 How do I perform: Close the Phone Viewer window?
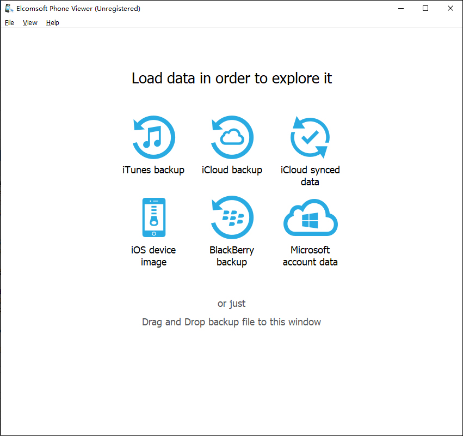(x=450, y=8)
